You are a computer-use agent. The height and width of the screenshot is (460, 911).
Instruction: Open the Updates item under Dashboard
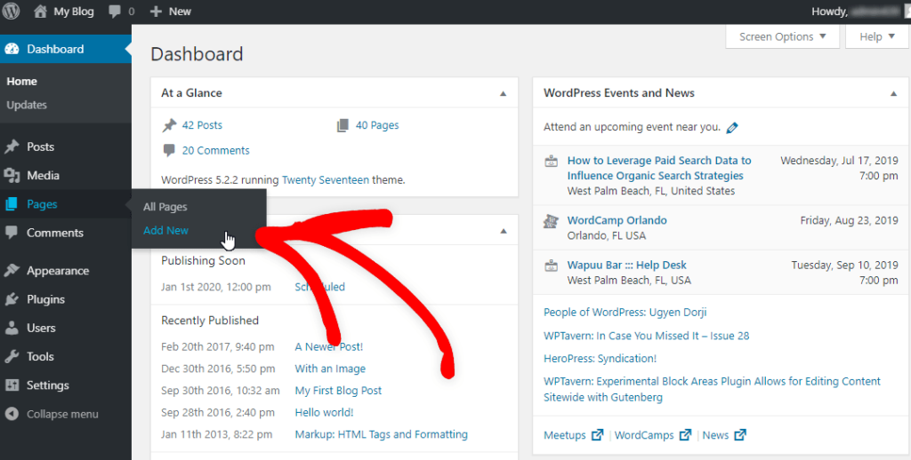(x=27, y=105)
